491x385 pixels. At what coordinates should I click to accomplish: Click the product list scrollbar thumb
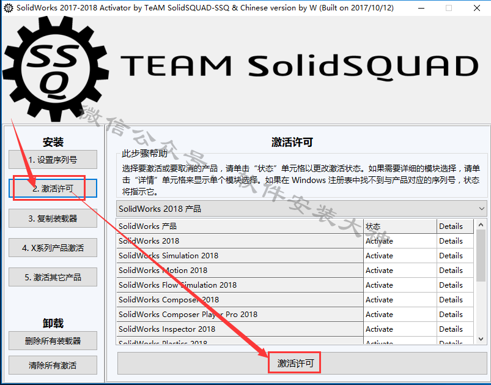[x=481, y=255]
